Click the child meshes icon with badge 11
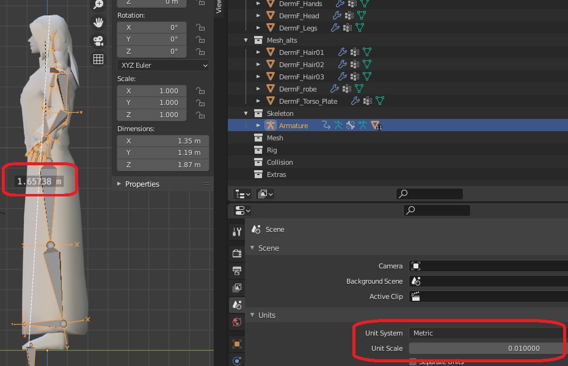This screenshot has width=568, height=366. 376,126
